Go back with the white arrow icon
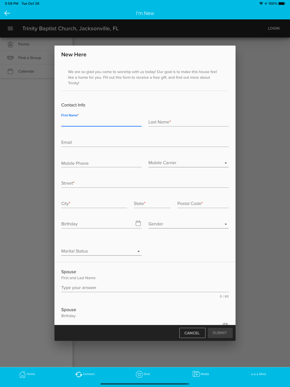The width and height of the screenshot is (290, 387). pos(7,13)
